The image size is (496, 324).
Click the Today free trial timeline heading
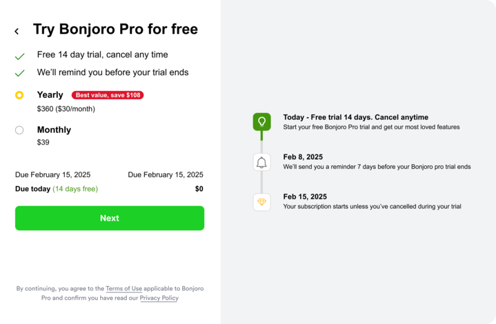(355, 117)
